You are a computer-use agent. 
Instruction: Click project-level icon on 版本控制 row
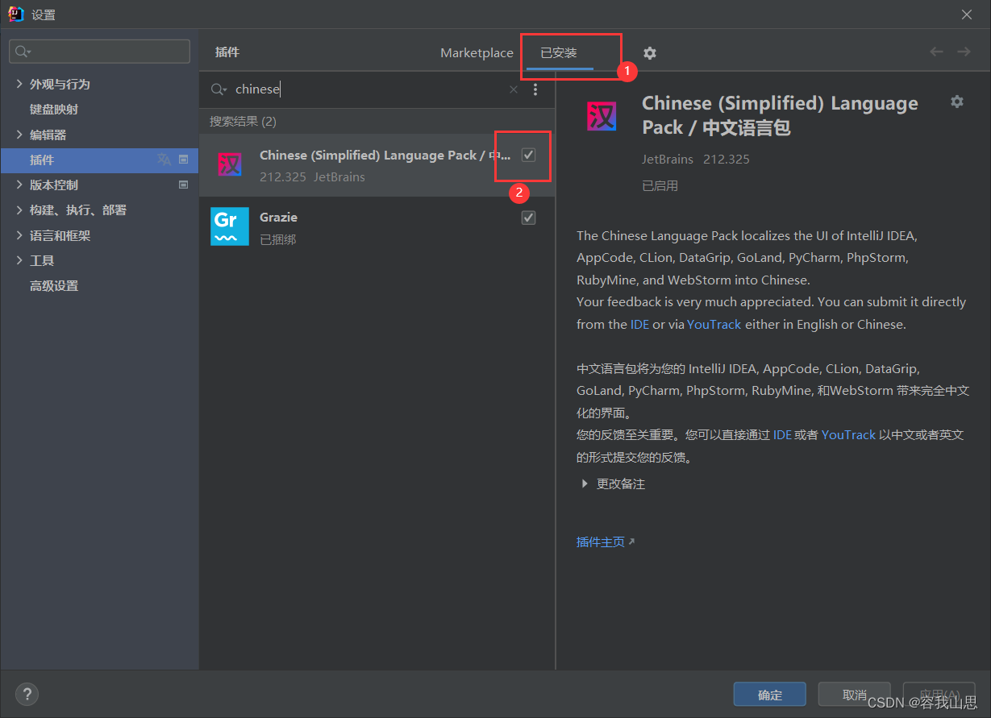coord(183,185)
